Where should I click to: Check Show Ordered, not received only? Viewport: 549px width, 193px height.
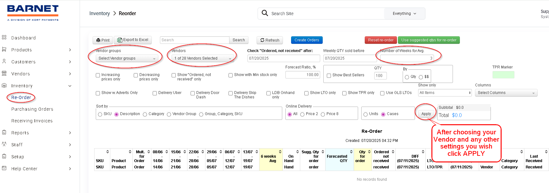(174, 75)
